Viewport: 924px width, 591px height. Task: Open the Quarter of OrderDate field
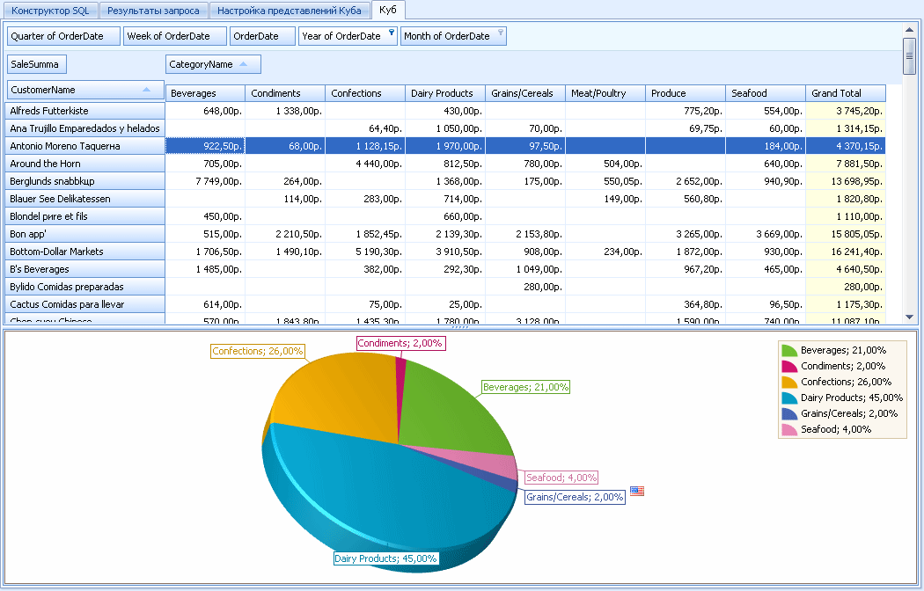(63, 36)
